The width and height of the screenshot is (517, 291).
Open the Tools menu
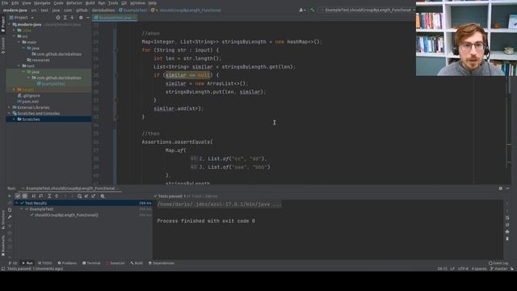click(113, 3)
